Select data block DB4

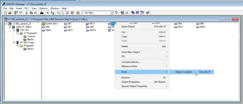click(178, 24)
